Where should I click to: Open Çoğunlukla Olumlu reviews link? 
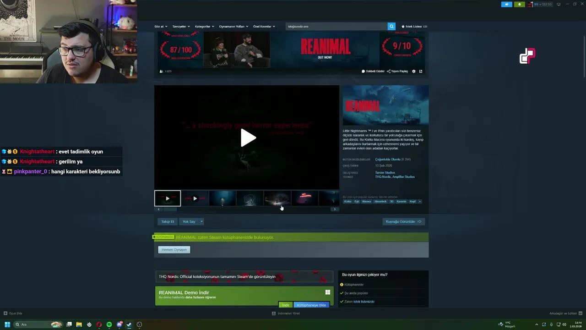coord(388,159)
